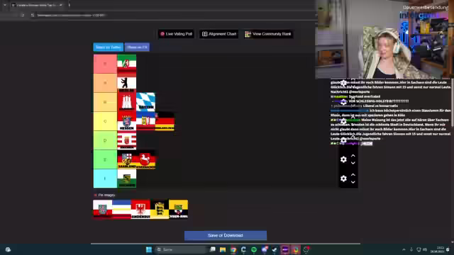The height and width of the screenshot is (255, 454).
Task: Pick the Brandenburg eagle flag from the image pool
Action: pyautogui.click(x=140, y=210)
